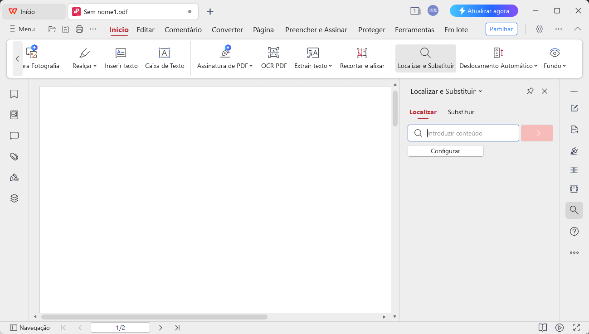Focus the Introduzir conteúdo search field
Screen dimensions: 589x334
463,133
